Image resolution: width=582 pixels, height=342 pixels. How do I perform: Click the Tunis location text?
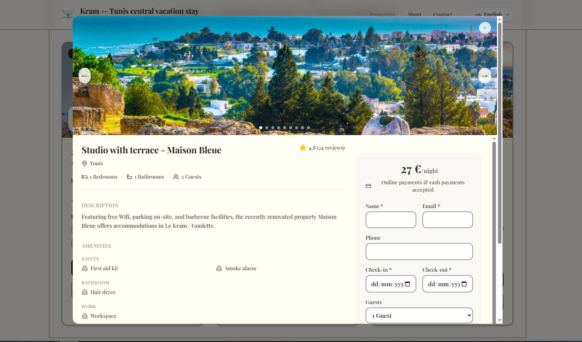click(x=96, y=163)
